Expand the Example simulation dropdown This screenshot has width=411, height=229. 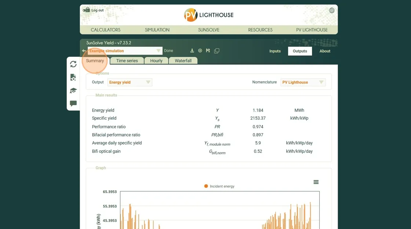pyautogui.click(x=159, y=51)
